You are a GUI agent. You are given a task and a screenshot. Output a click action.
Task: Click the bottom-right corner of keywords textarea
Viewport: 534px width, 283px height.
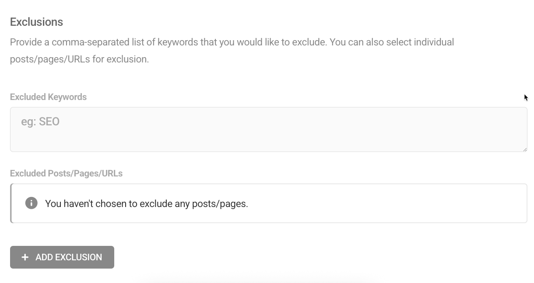click(525, 149)
